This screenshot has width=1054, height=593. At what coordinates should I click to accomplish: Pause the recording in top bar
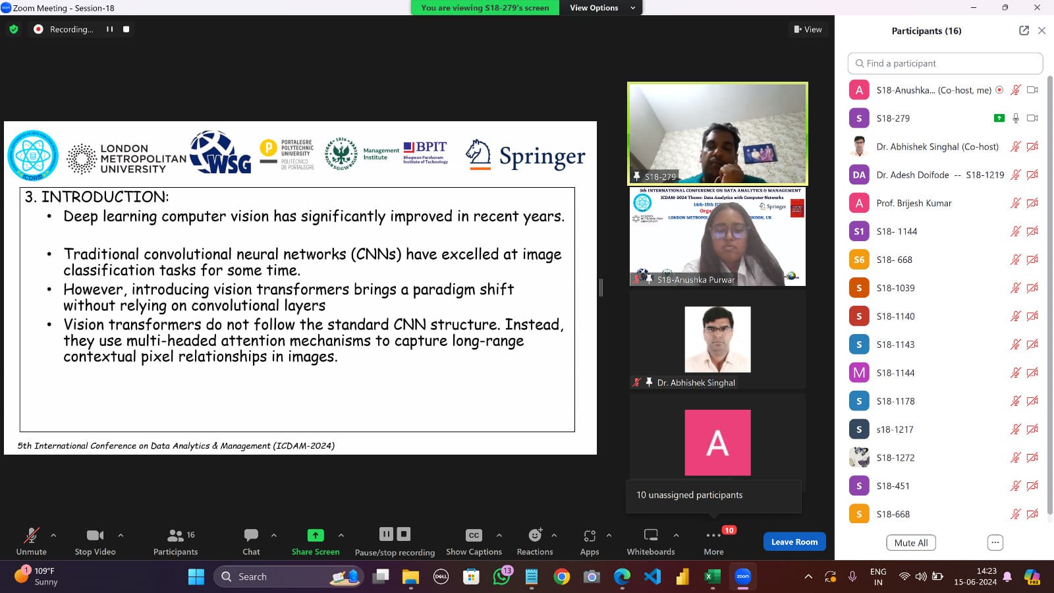click(110, 29)
